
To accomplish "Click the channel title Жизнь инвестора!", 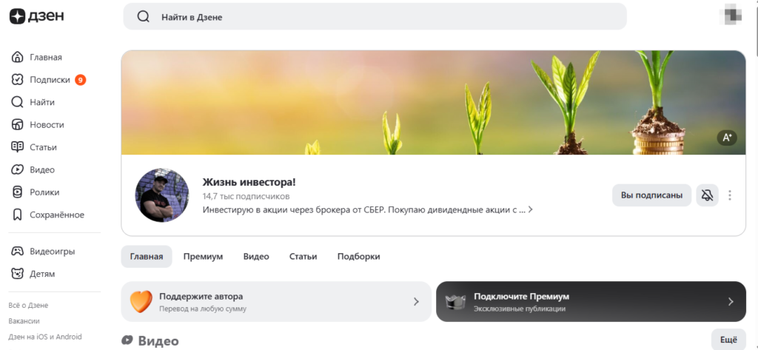I will point(249,182).
